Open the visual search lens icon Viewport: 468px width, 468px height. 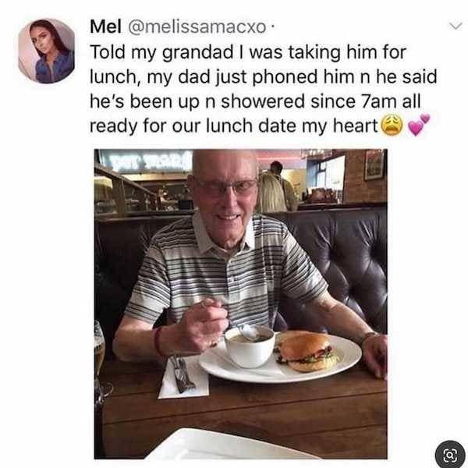tap(450, 454)
